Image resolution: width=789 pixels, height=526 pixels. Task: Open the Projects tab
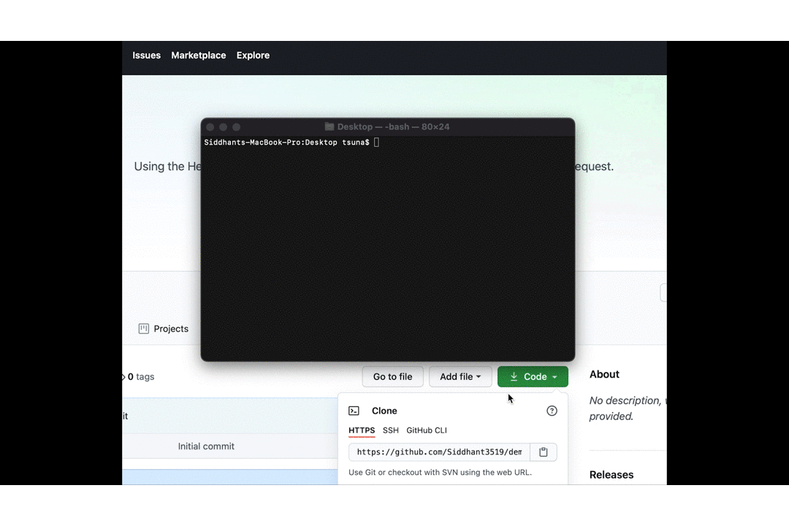tap(164, 329)
